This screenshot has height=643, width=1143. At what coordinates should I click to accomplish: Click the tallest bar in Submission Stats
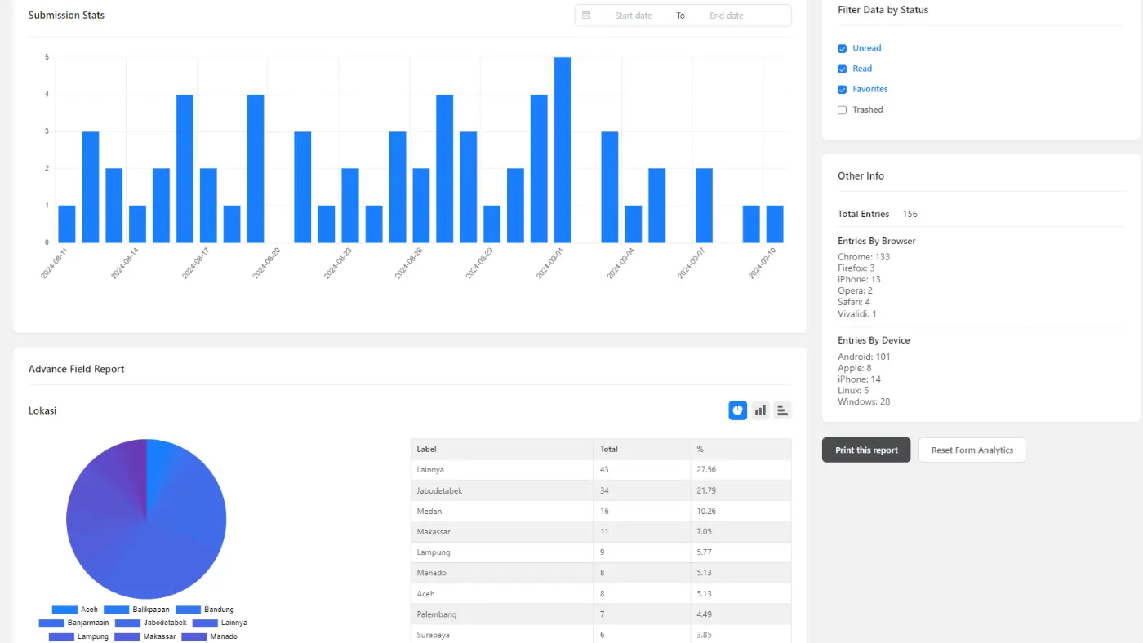point(563,150)
